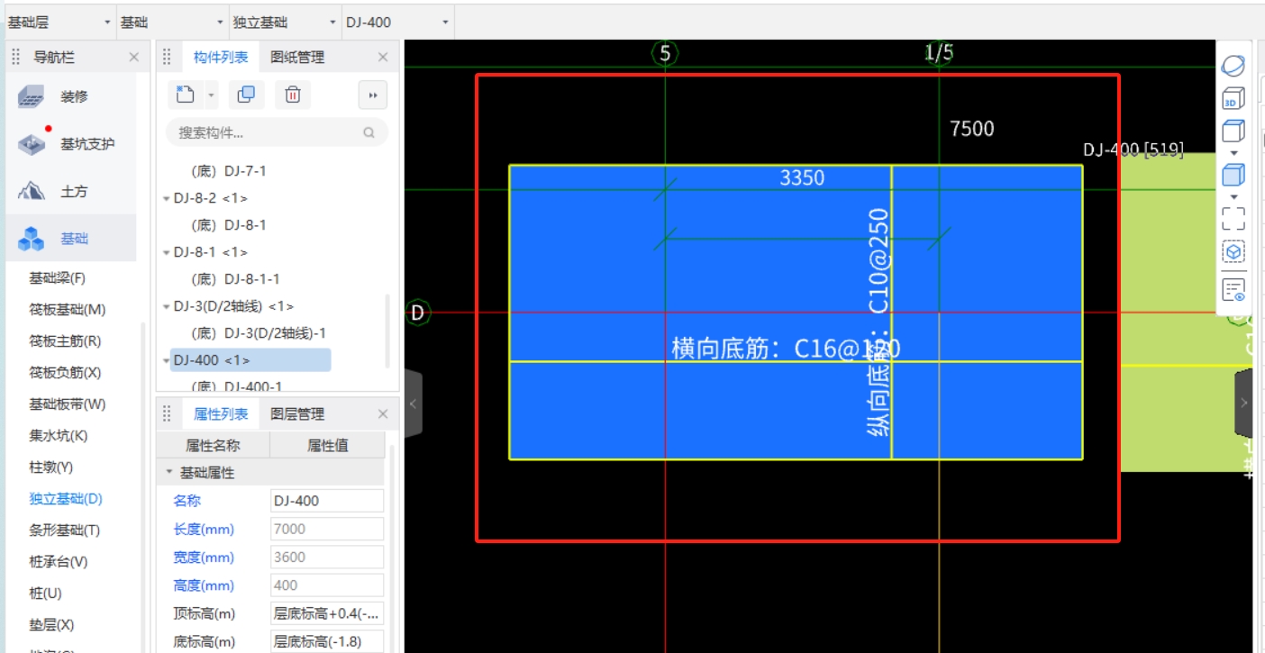Select 桩承台(V) component type
Image resolution: width=1265 pixels, height=653 pixels.
(x=59, y=562)
